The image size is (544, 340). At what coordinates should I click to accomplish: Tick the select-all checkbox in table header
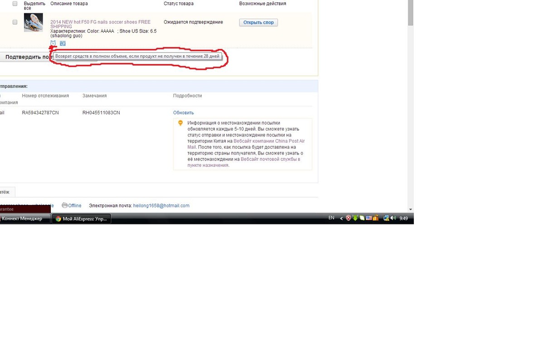15,4
